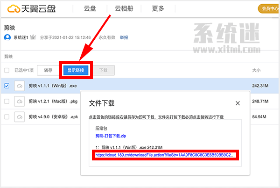Screen dimensions: 280x188
Task: Open the 云盘 tab
Action: pyautogui.click(x=90, y=8)
